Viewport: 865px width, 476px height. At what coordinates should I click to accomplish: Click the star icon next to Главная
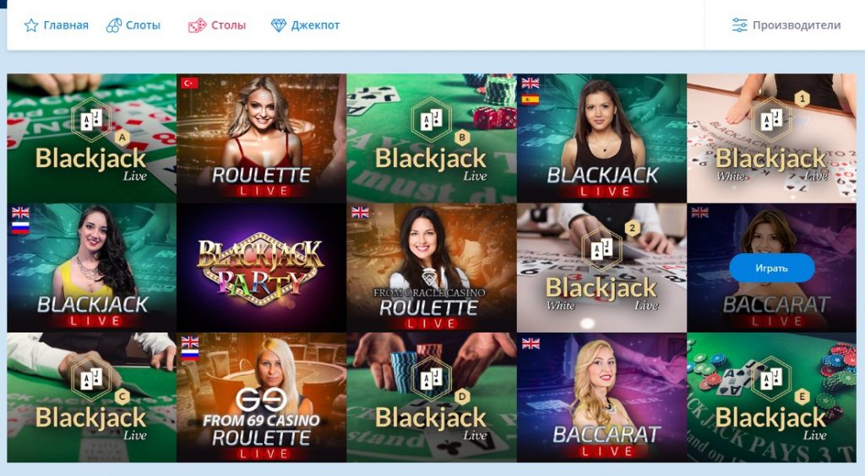[31, 25]
